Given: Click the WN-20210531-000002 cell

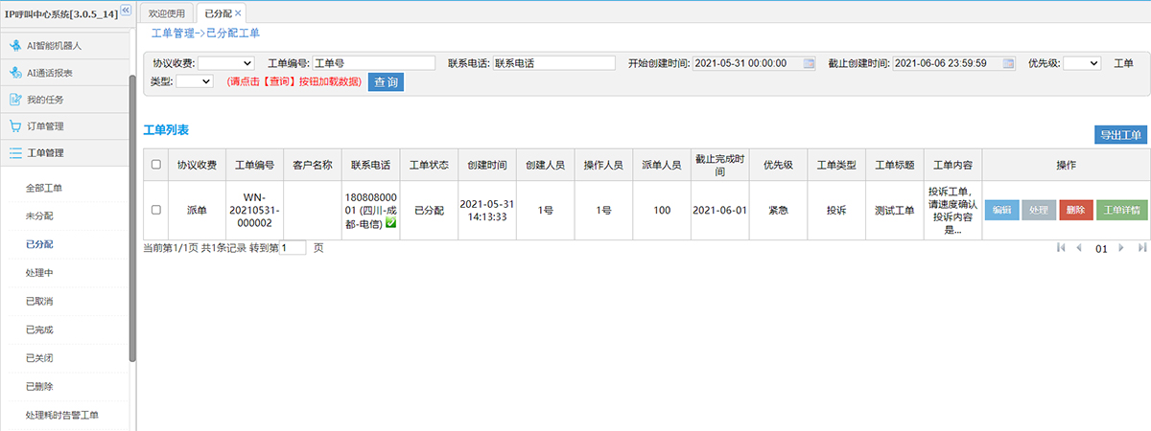Looking at the screenshot, I should point(255,210).
